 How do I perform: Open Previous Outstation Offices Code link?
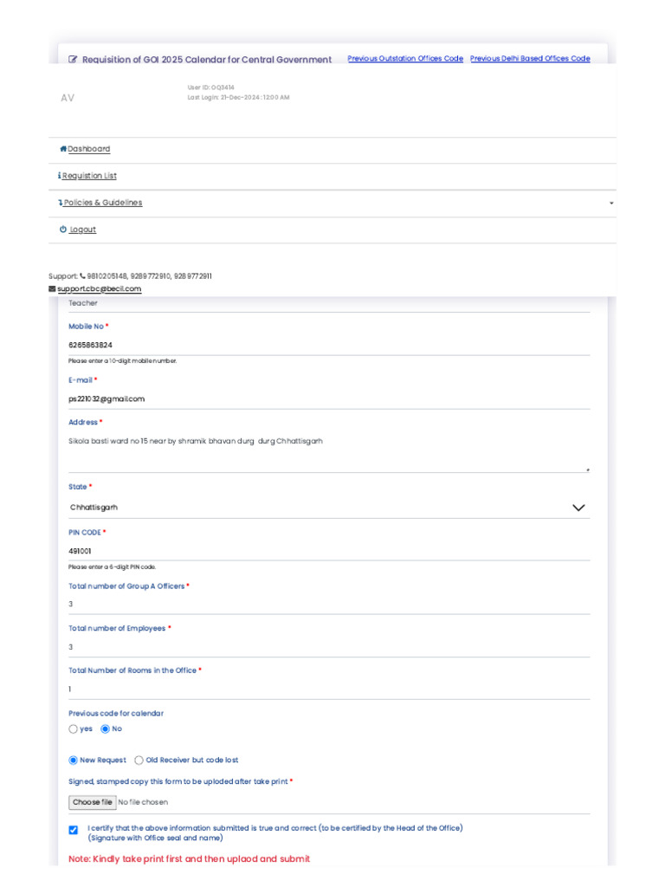pyautogui.click(x=405, y=58)
